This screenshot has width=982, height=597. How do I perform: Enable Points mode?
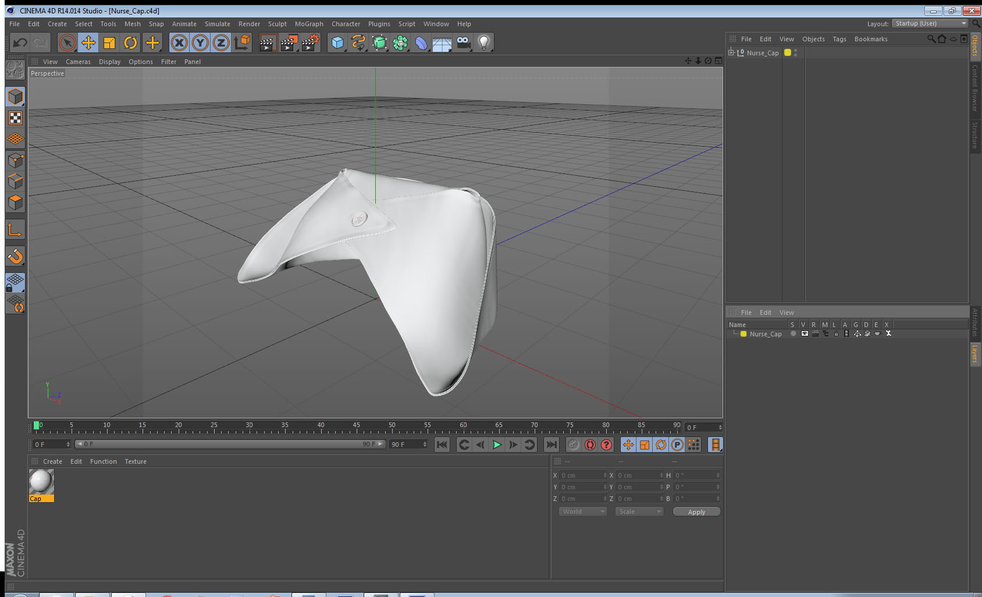click(x=15, y=161)
